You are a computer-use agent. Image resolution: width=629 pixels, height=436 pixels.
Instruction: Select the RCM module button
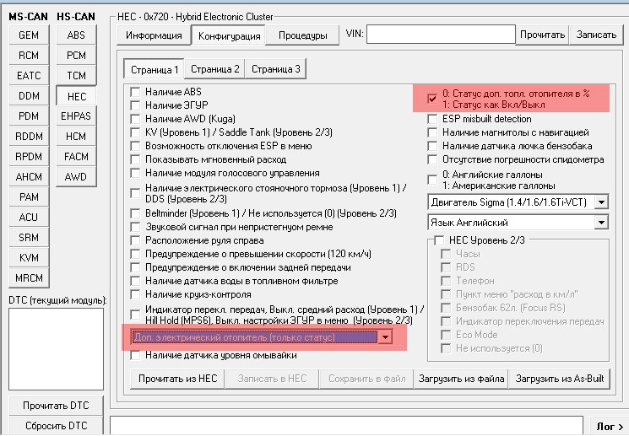coord(29,55)
